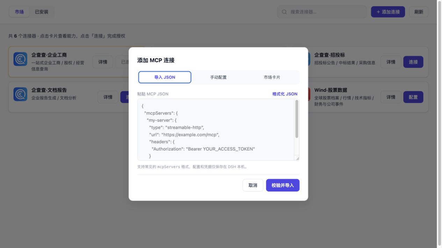442x248 pixels.
Task: Click 取消 button in dialog
Action: (x=253, y=185)
